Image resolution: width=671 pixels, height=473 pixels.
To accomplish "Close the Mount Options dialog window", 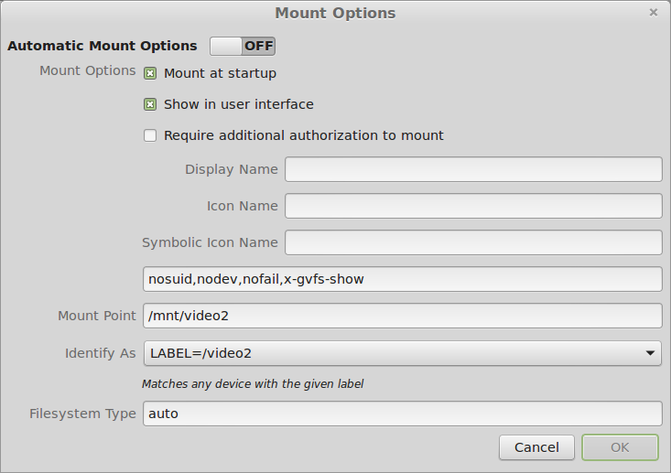I will pos(654,13).
